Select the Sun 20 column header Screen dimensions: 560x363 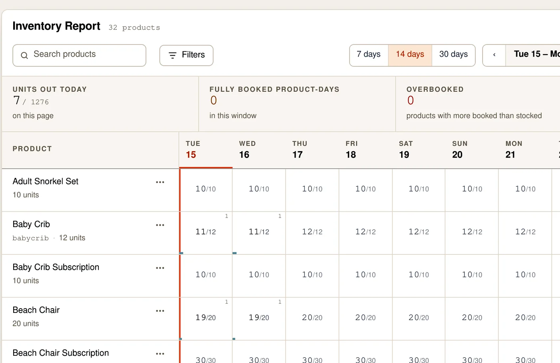(x=472, y=150)
